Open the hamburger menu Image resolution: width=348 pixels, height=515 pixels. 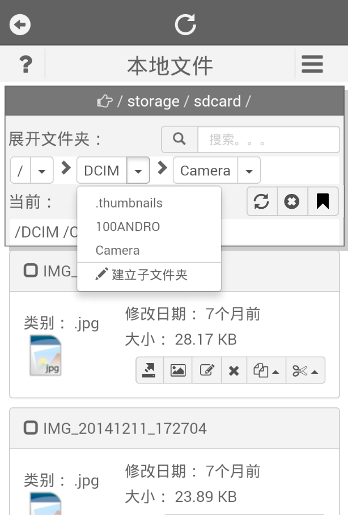coord(312,64)
